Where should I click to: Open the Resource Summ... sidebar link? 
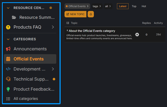click(x=37, y=17)
